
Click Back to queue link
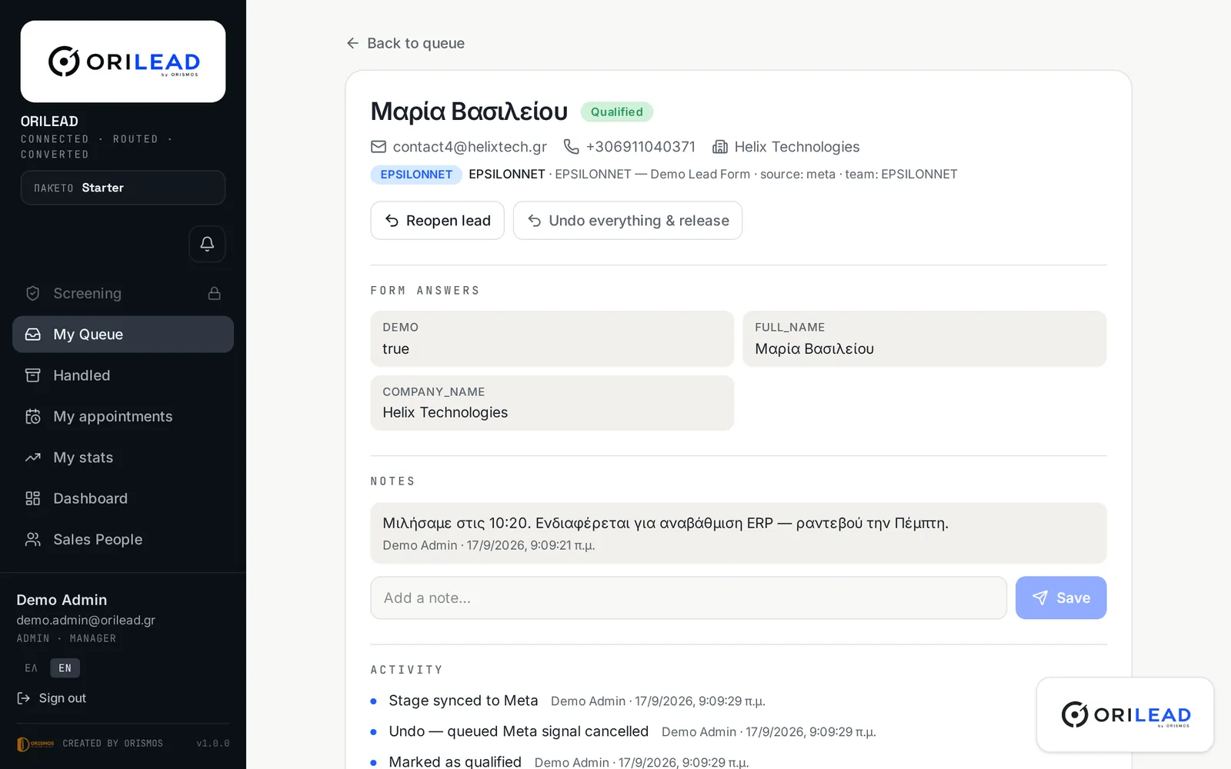(405, 43)
